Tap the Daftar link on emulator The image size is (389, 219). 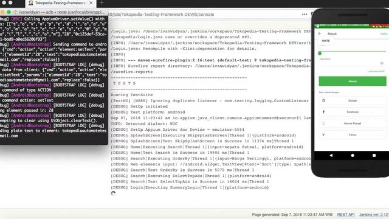point(384,34)
